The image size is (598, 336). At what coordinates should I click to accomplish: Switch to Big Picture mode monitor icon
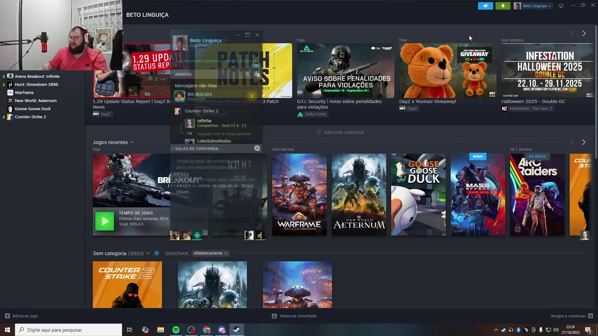coord(561,6)
